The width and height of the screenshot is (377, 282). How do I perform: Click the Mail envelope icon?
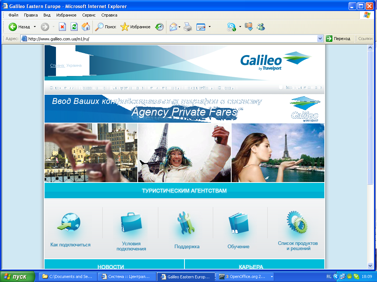click(x=173, y=26)
